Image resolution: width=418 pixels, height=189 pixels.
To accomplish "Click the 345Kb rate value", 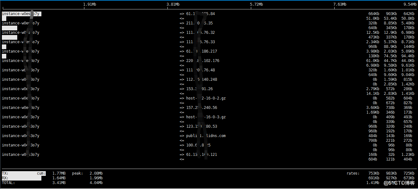I will pyautogui.click(x=391, y=28).
